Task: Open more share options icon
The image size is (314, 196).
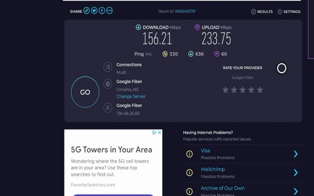Action: [x=109, y=11]
